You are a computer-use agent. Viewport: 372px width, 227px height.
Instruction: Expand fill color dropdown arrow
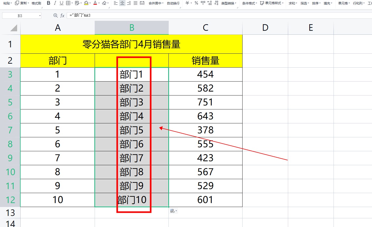(90, 3)
